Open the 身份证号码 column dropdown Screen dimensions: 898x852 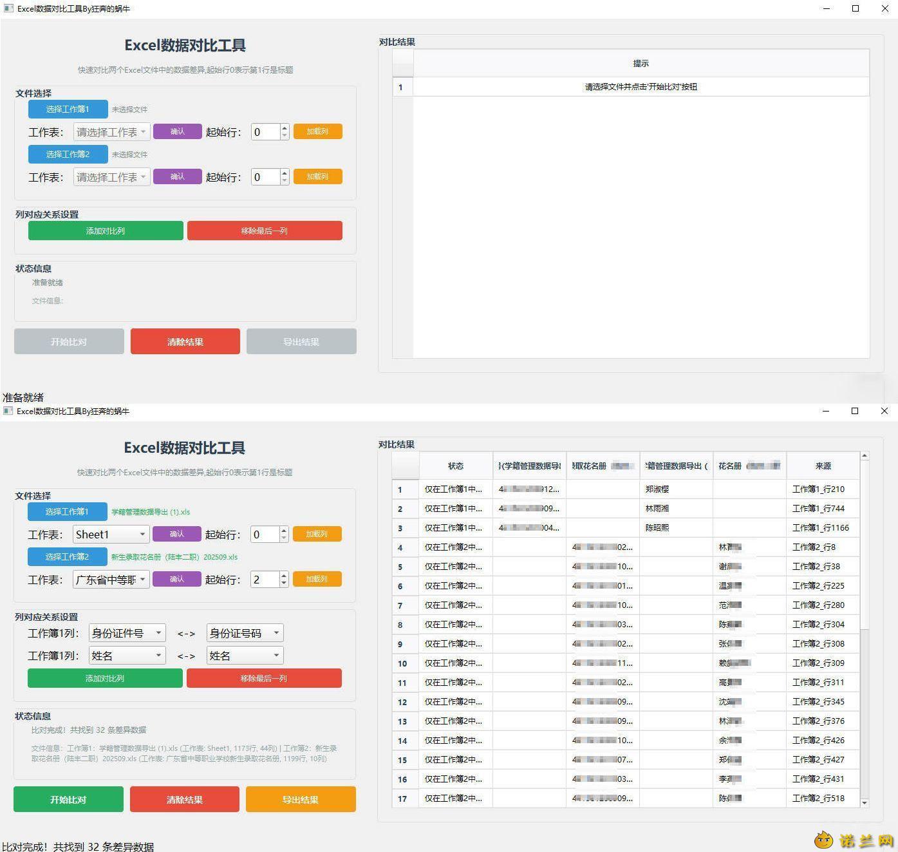245,633
